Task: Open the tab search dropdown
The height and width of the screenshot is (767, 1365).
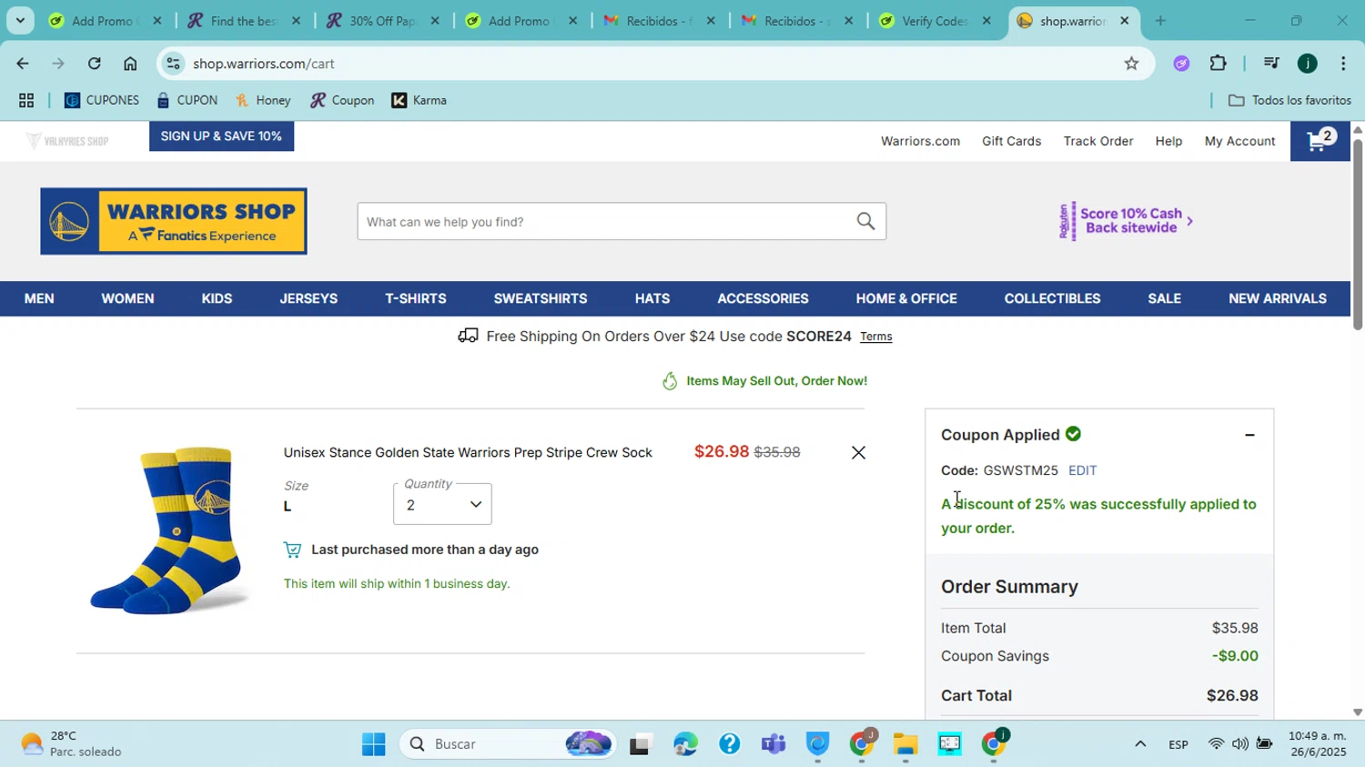Action: pos(20,21)
